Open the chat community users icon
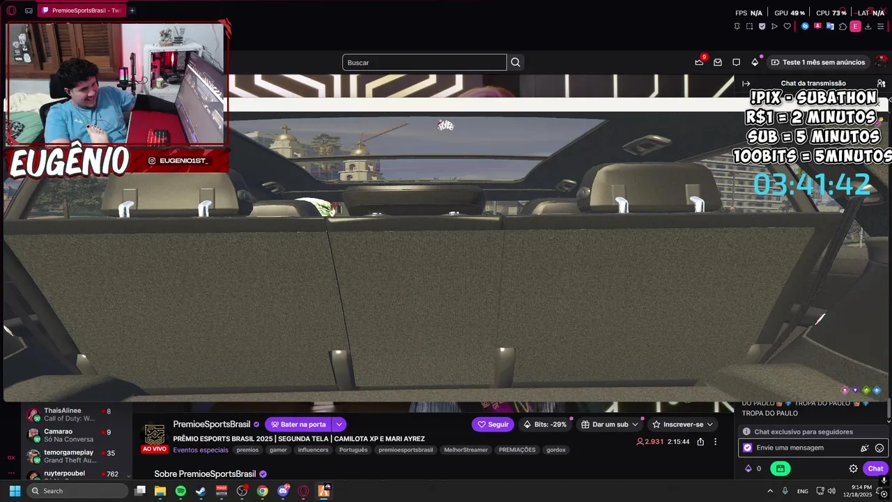Screen dimensions: 892x502 click(x=881, y=83)
